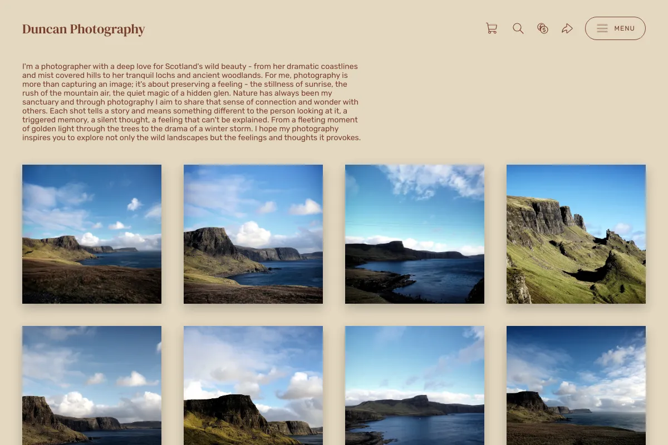Viewport: 668px width, 445px height.
Task: Select the Quiraing green cliffs photo
Action: 576,234
